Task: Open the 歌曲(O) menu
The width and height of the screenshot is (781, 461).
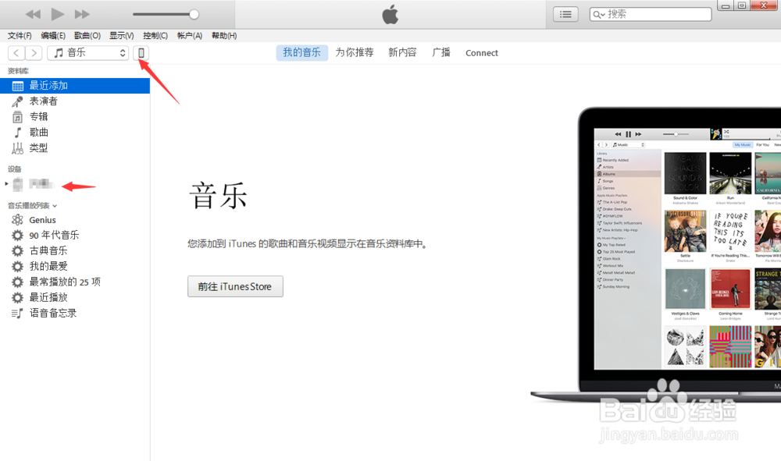Action: pos(87,36)
